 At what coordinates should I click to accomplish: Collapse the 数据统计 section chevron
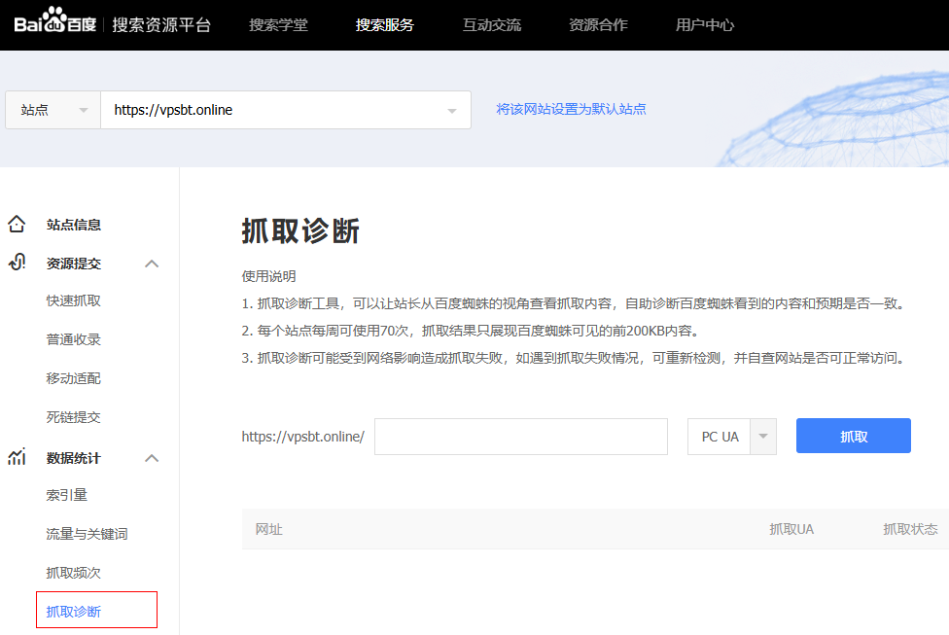[152, 458]
